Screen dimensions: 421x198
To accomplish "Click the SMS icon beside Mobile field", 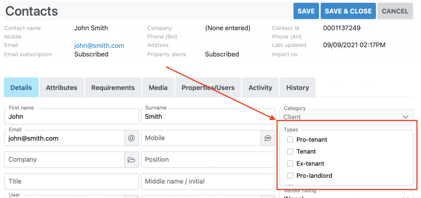I will pyautogui.click(x=268, y=138).
